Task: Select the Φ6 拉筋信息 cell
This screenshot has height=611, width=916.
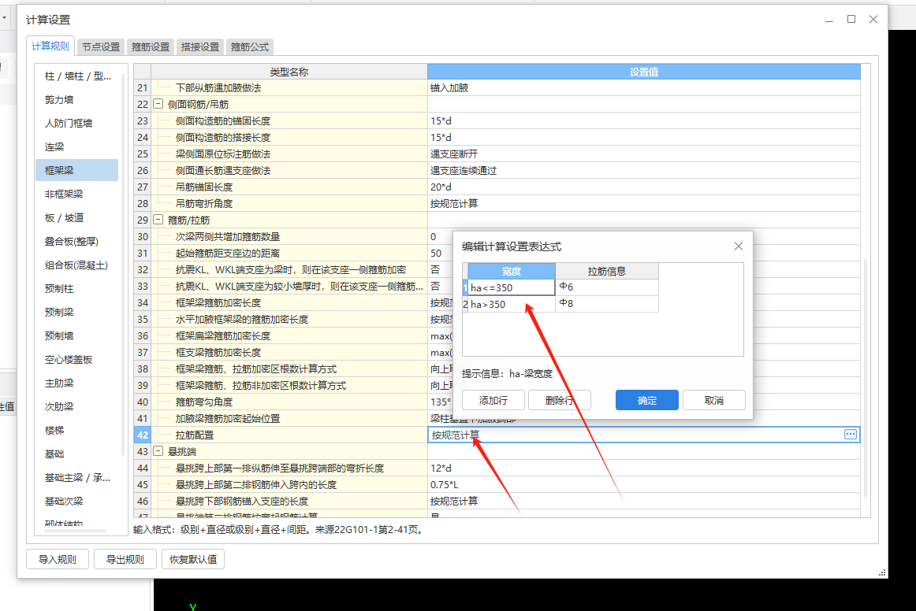Action: [607, 287]
